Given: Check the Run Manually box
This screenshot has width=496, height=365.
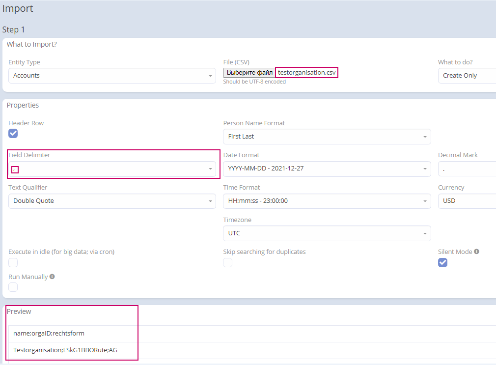Looking at the screenshot, I should (13, 287).
